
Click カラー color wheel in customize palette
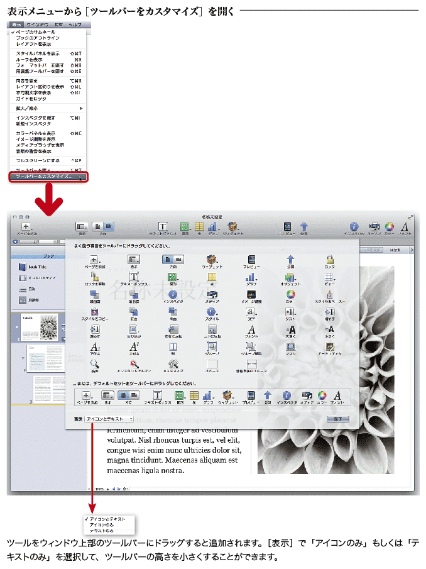[x=290, y=294]
